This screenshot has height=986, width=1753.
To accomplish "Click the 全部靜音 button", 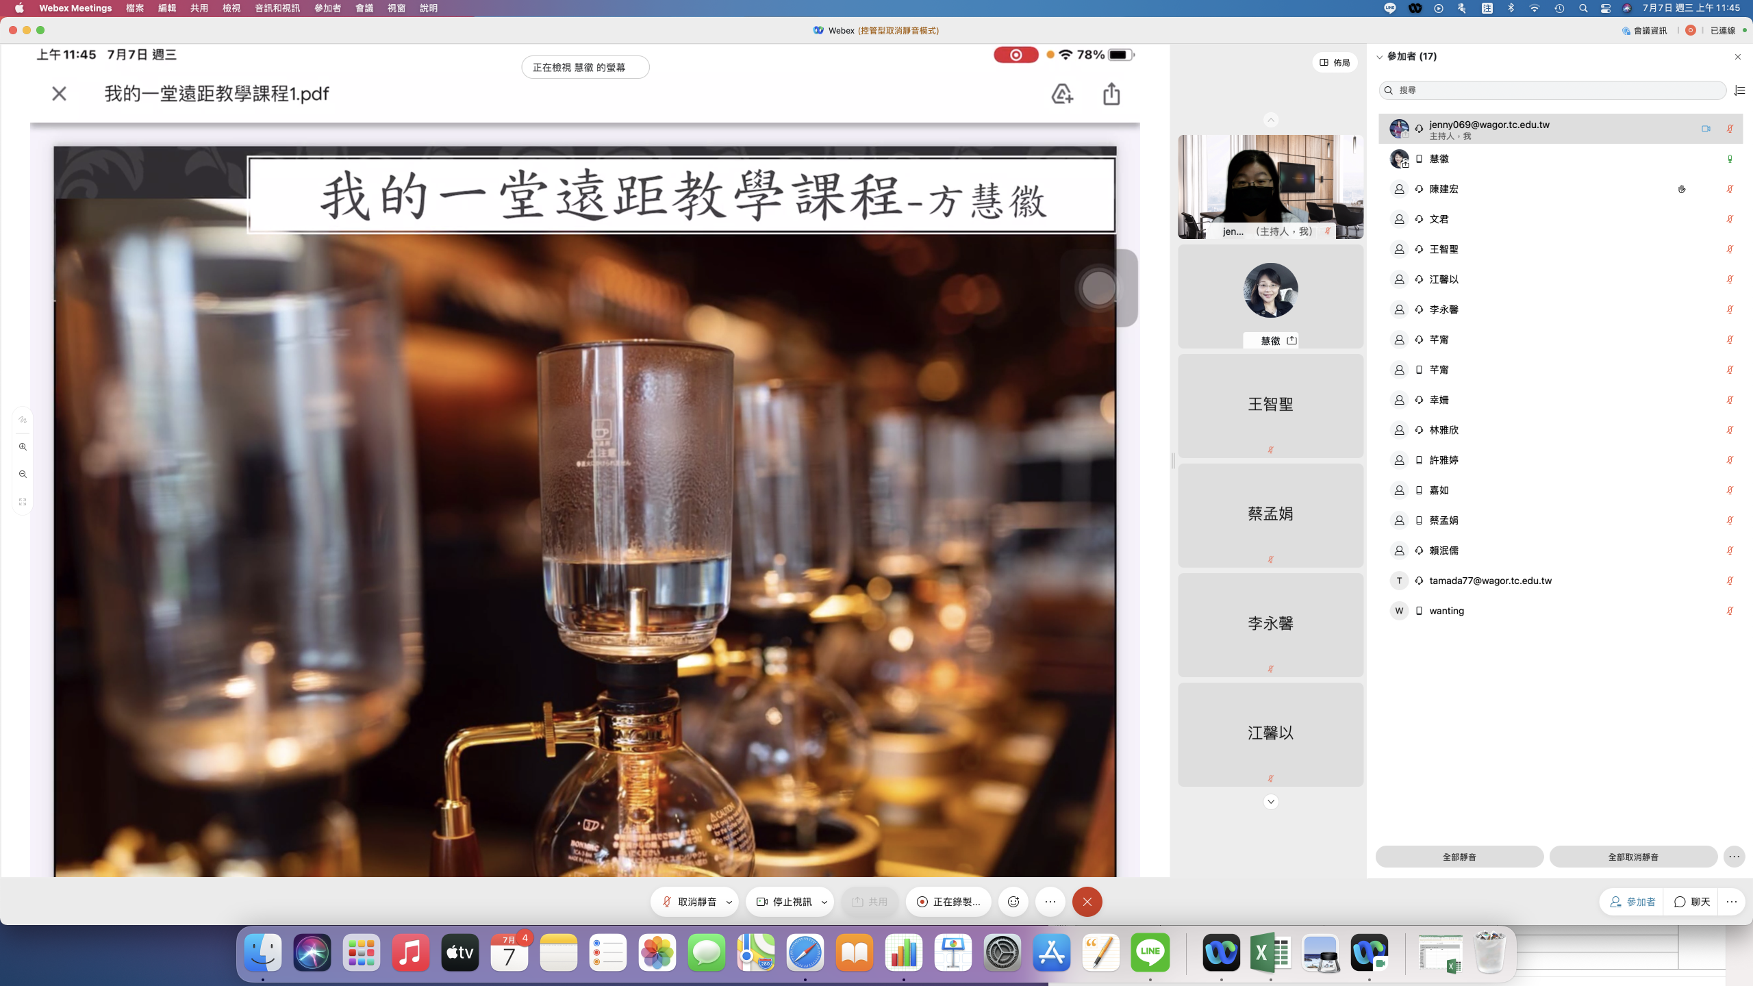I will pos(1459,857).
